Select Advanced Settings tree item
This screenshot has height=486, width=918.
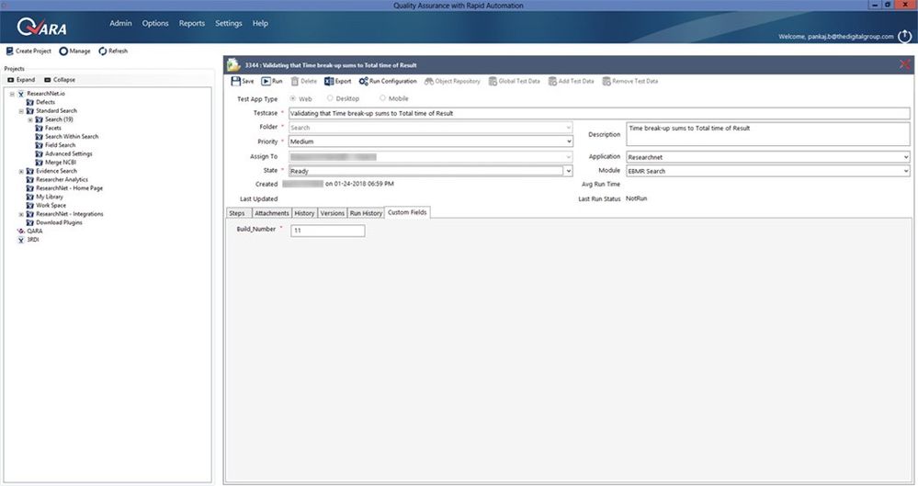[x=69, y=154]
